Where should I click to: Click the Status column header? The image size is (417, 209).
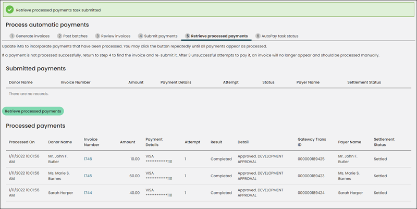268,82
